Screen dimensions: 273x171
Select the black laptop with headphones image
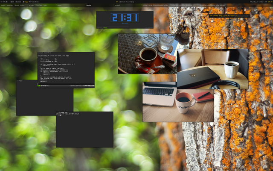coord(213,69)
